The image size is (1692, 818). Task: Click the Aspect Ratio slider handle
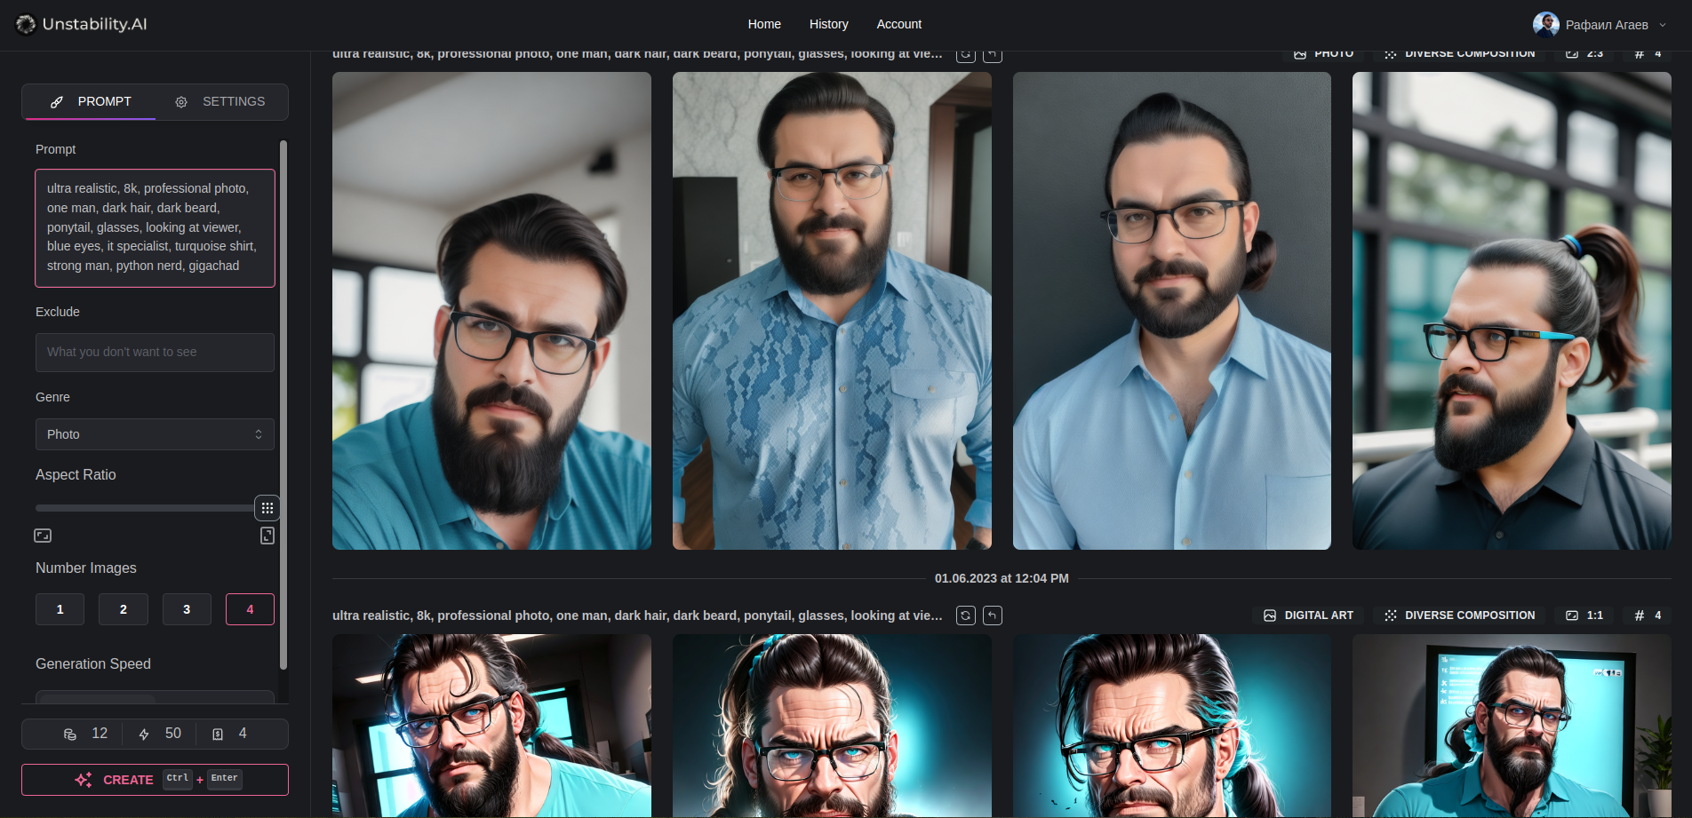(x=267, y=508)
